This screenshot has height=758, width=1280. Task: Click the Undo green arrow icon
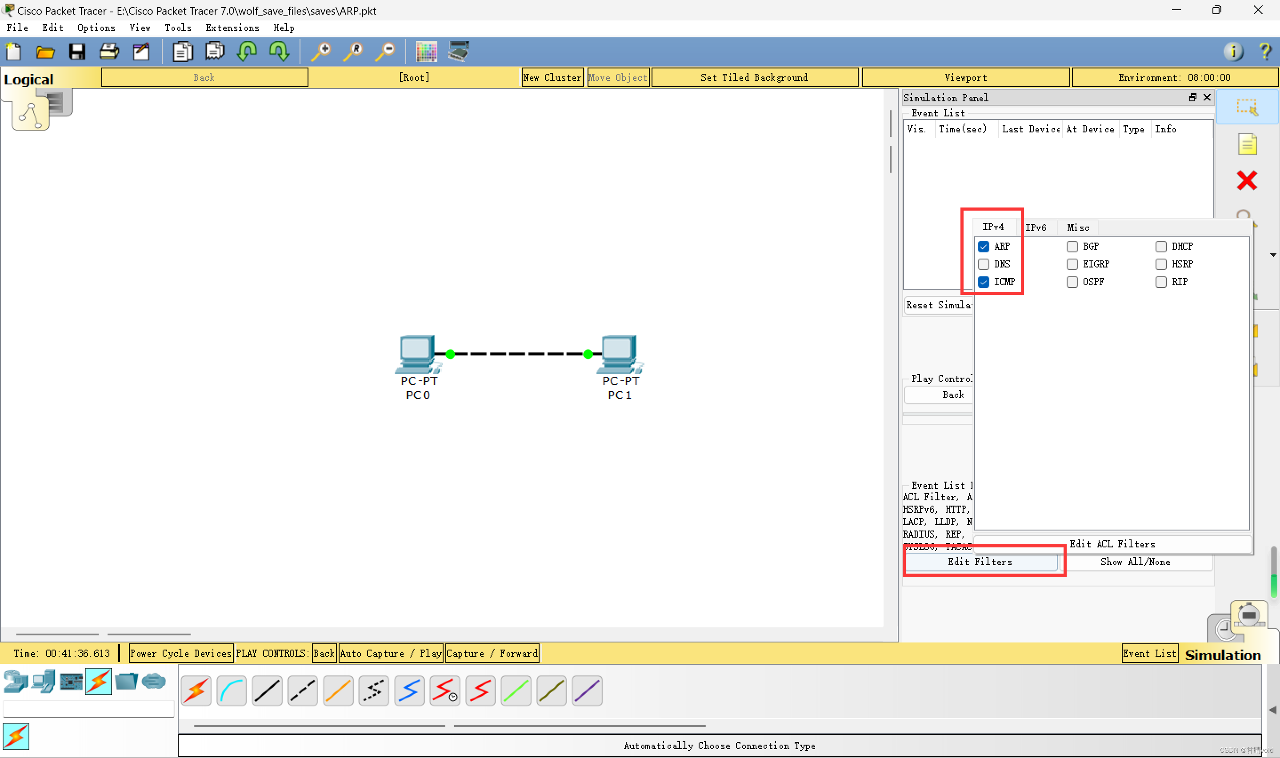247,52
